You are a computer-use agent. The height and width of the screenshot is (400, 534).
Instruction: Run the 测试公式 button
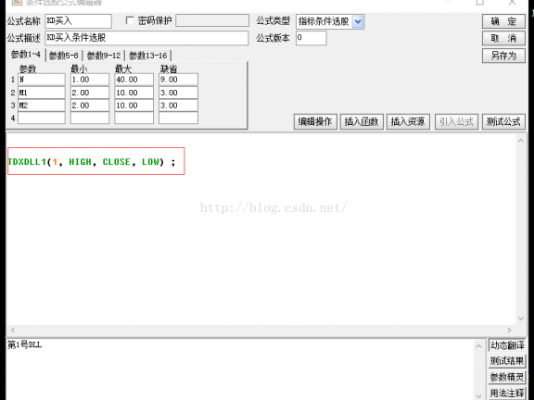tap(503, 121)
